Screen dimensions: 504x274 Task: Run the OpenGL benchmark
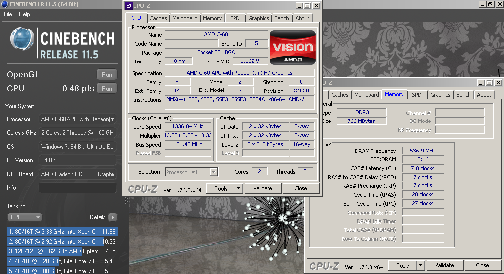click(107, 75)
